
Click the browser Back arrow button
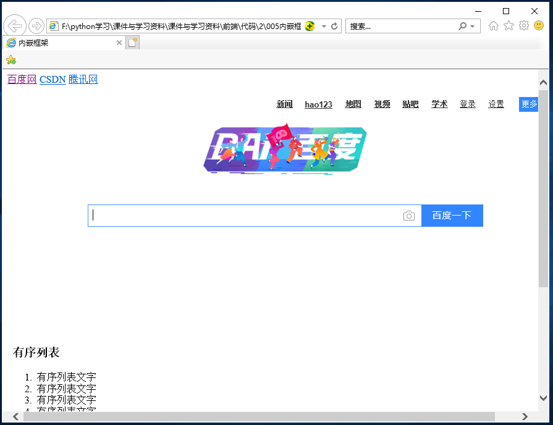click(x=15, y=26)
